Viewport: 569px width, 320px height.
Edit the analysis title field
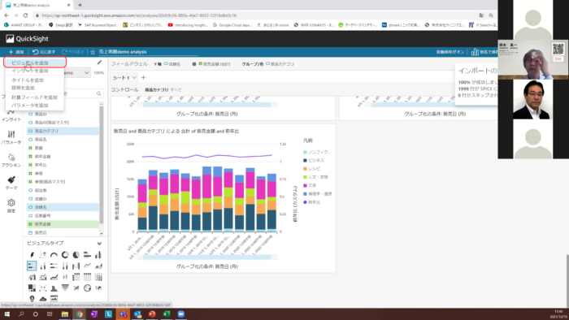click(148, 52)
